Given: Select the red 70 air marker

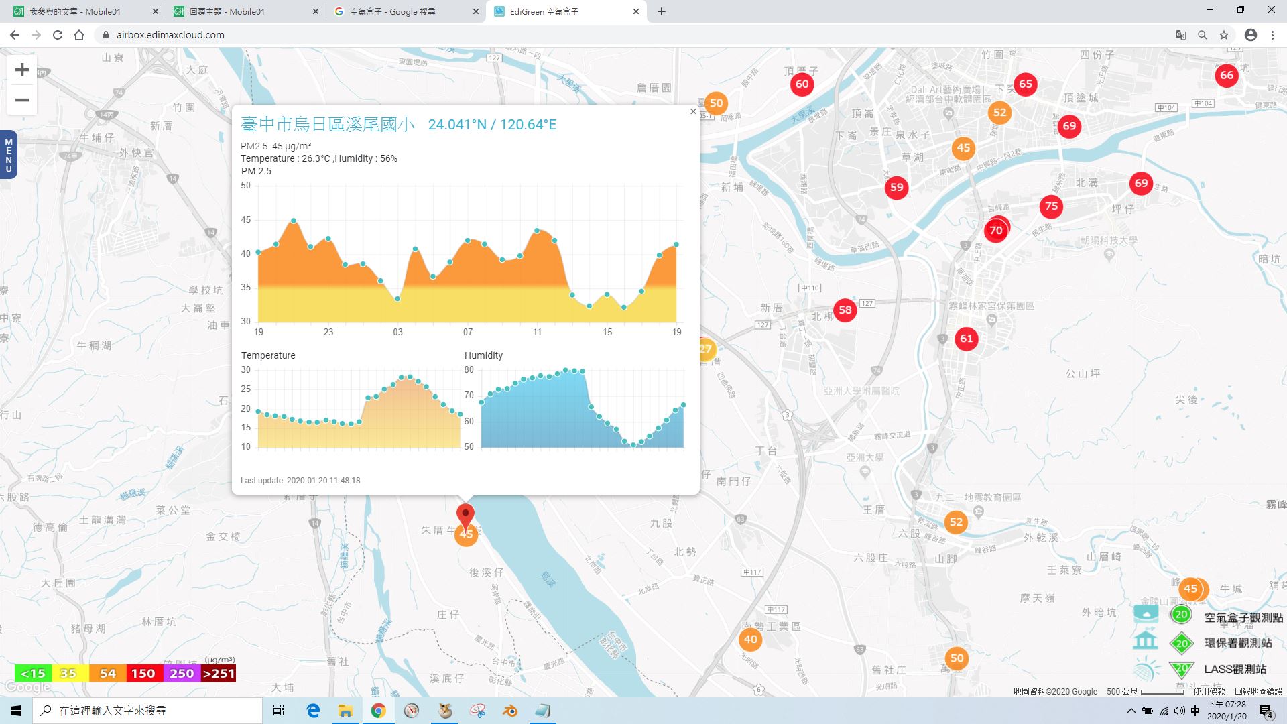Looking at the screenshot, I should pyautogui.click(x=996, y=231).
